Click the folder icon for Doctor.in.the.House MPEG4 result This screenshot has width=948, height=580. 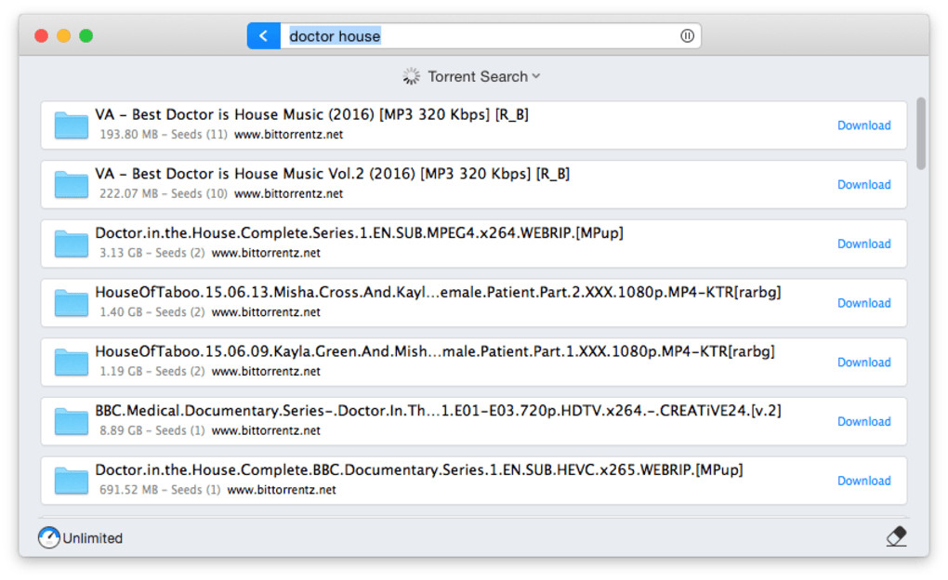pyautogui.click(x=72, y=244)
